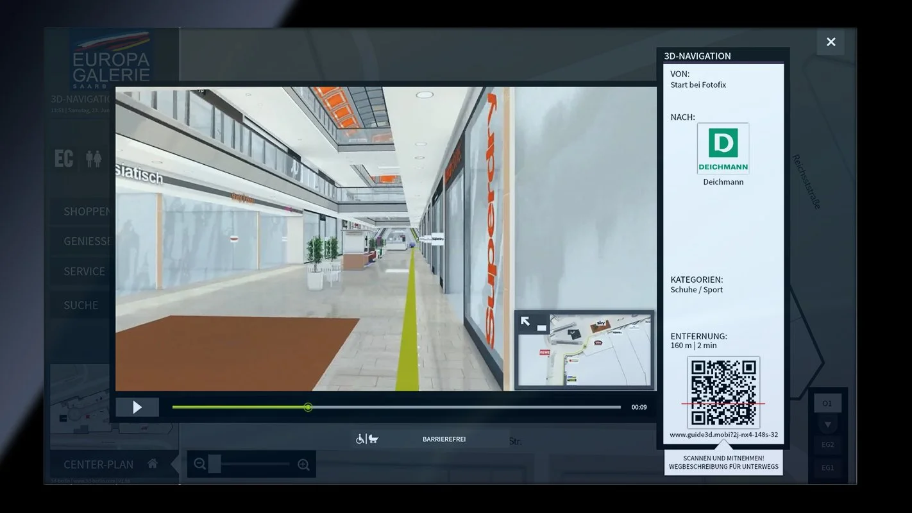Open the SUCHE search menu
The image size is (912, 513).
[81, 305]
